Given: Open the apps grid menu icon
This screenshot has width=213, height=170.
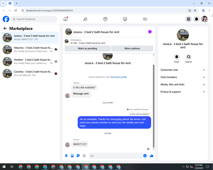Looking at the screenshot, I should [x=188, y=19].
